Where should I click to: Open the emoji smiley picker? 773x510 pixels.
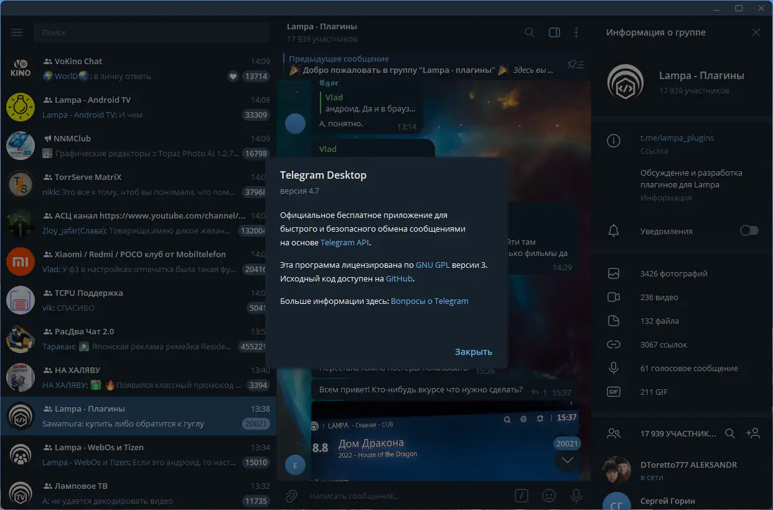tap(549, 496)
